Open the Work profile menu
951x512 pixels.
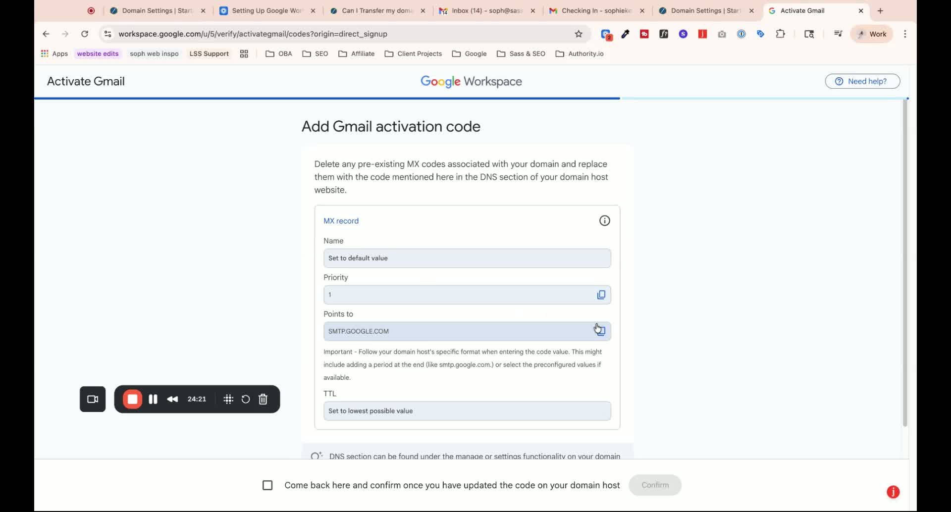(872, 34)
